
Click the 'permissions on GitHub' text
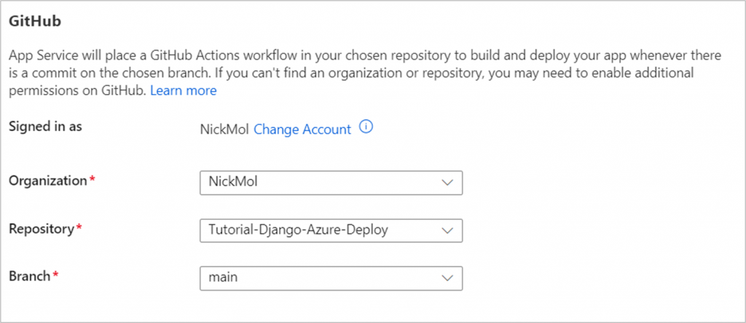(x=77, y=91)
